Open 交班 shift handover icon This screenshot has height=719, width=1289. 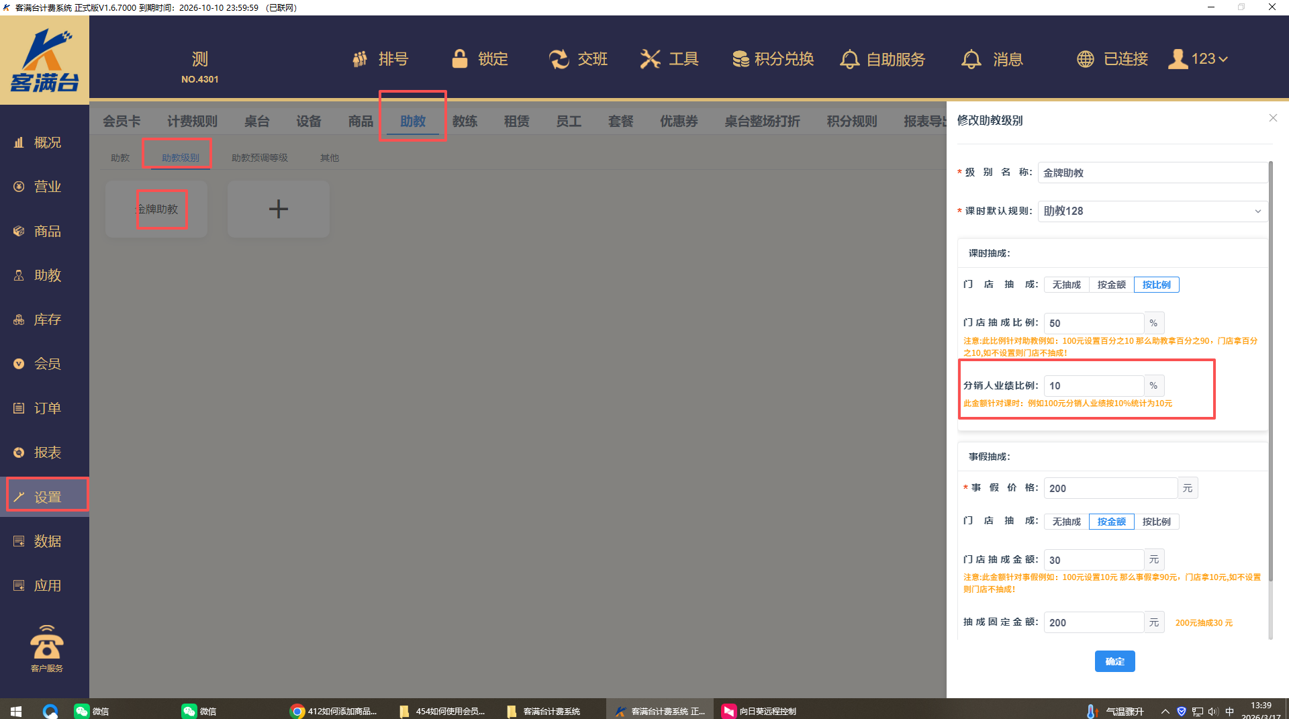[559, 59]
